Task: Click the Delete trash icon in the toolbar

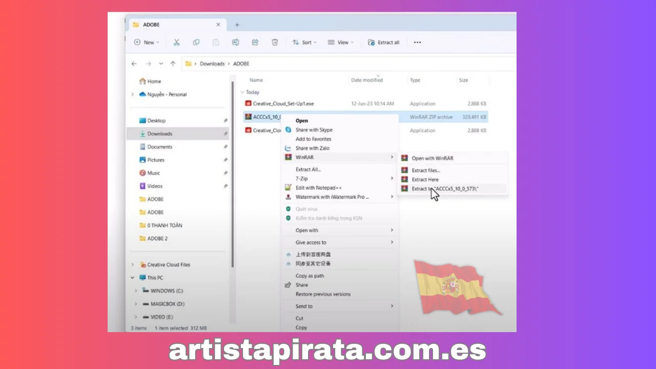Action: coord(275,43)
